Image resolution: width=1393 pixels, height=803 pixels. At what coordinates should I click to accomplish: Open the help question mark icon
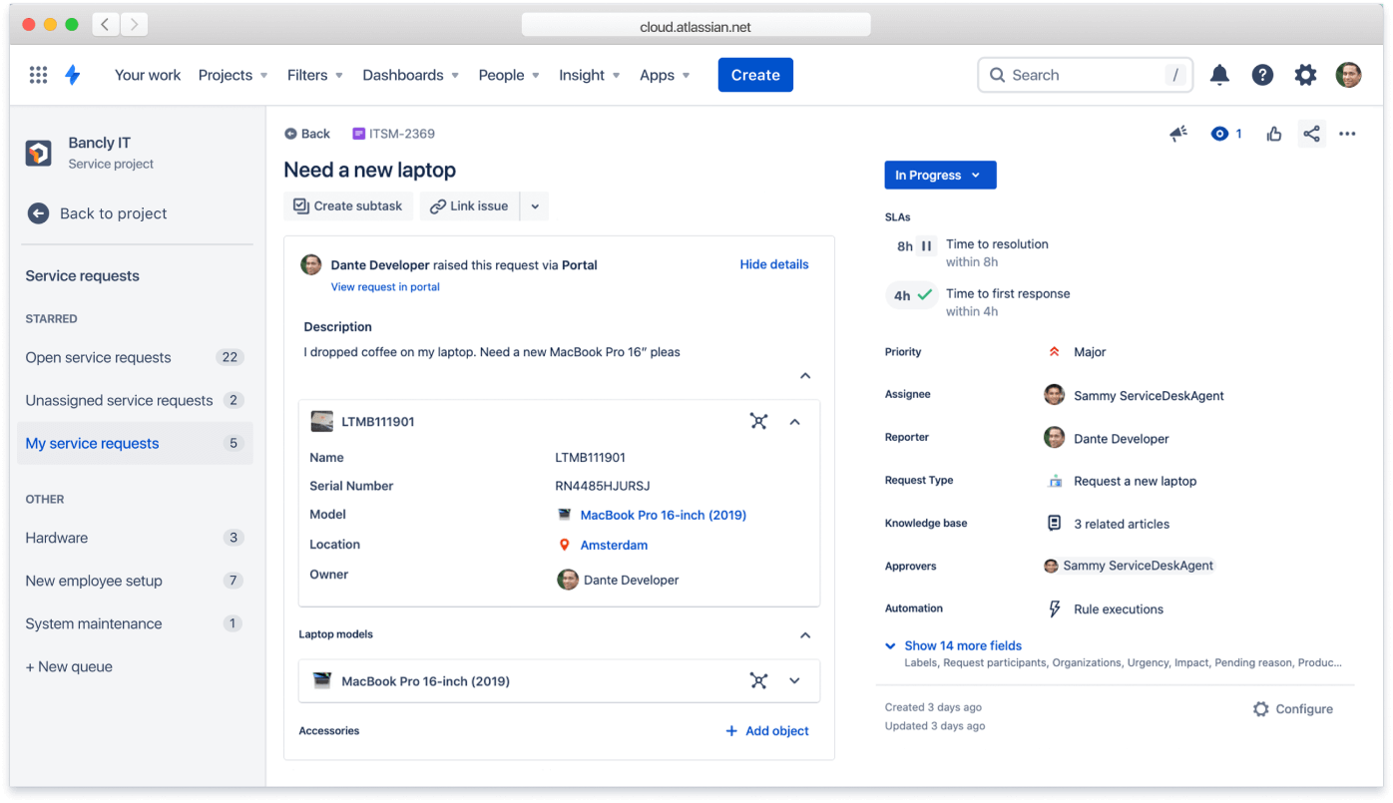tap(1262, 74)
